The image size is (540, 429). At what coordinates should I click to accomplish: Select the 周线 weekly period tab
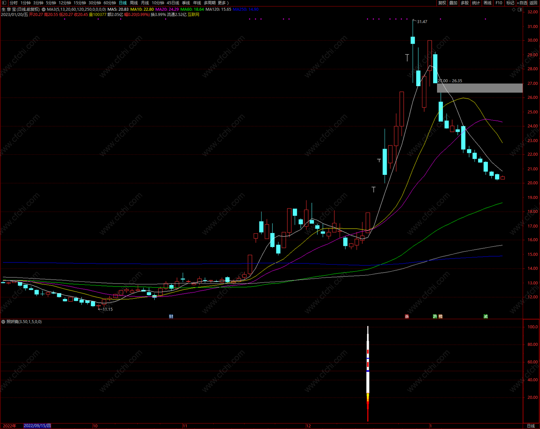pos(134,3)
